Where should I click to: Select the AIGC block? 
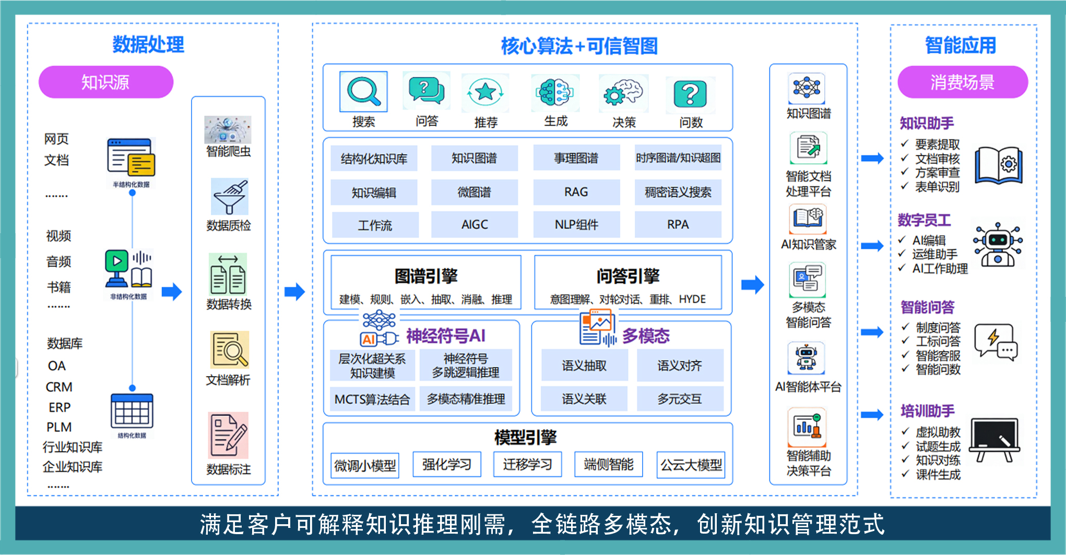click(x=474, y=225)
